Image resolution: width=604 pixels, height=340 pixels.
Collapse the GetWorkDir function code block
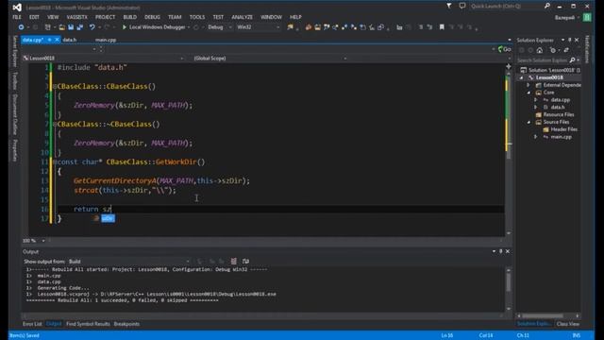click(x=55, y=161)
